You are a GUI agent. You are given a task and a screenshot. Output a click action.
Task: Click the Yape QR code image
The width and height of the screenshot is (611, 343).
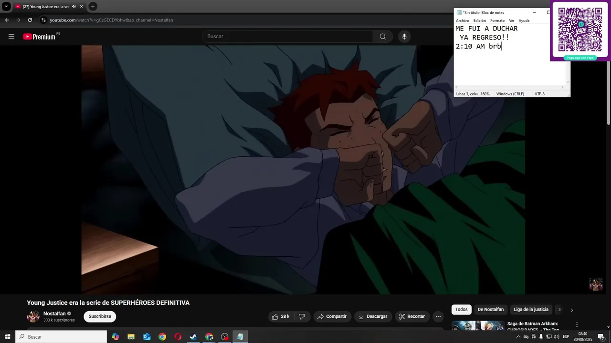point(580,30)
